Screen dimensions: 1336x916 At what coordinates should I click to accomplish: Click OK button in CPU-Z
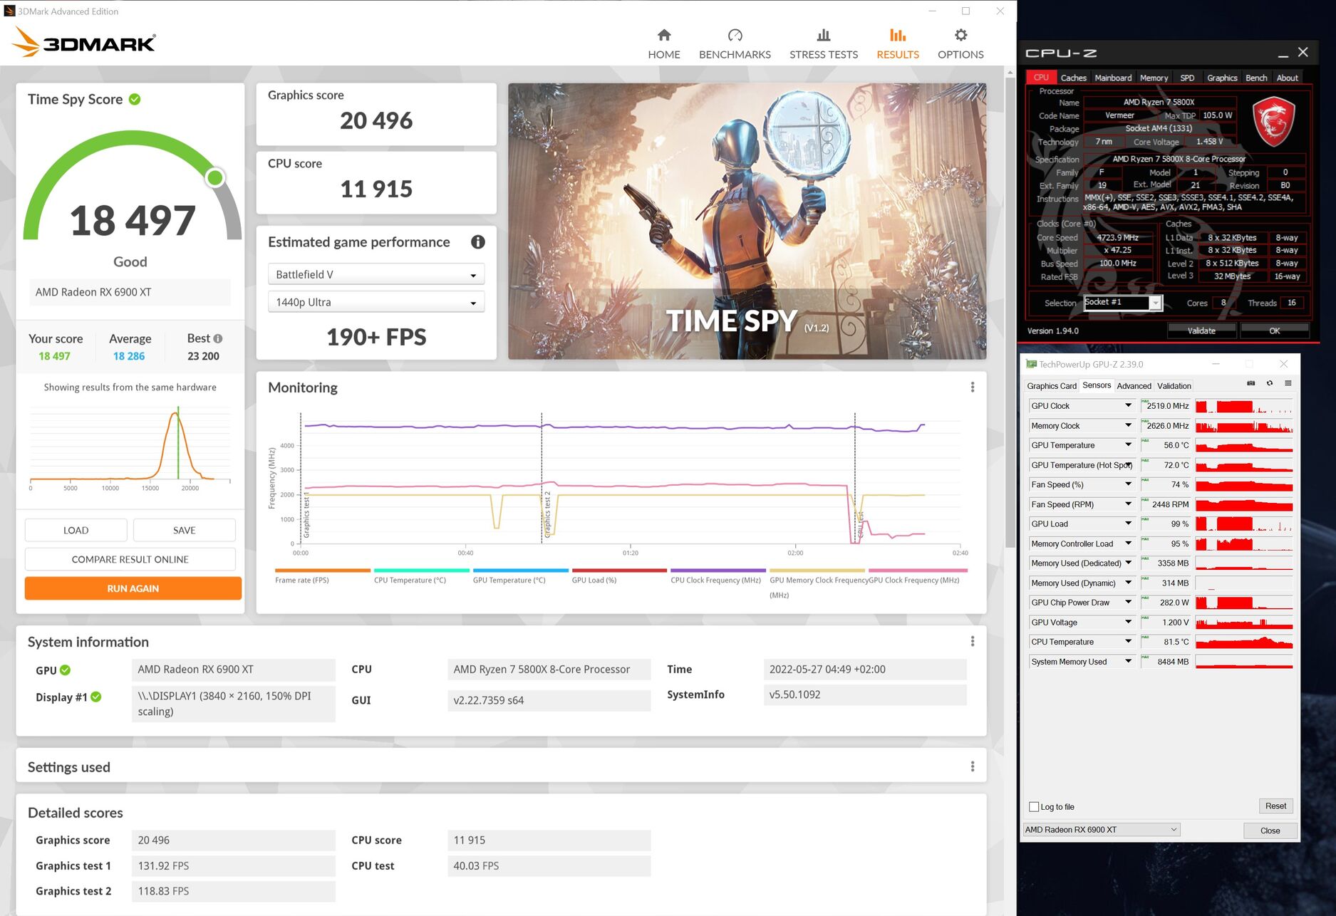pos(1274,331)
